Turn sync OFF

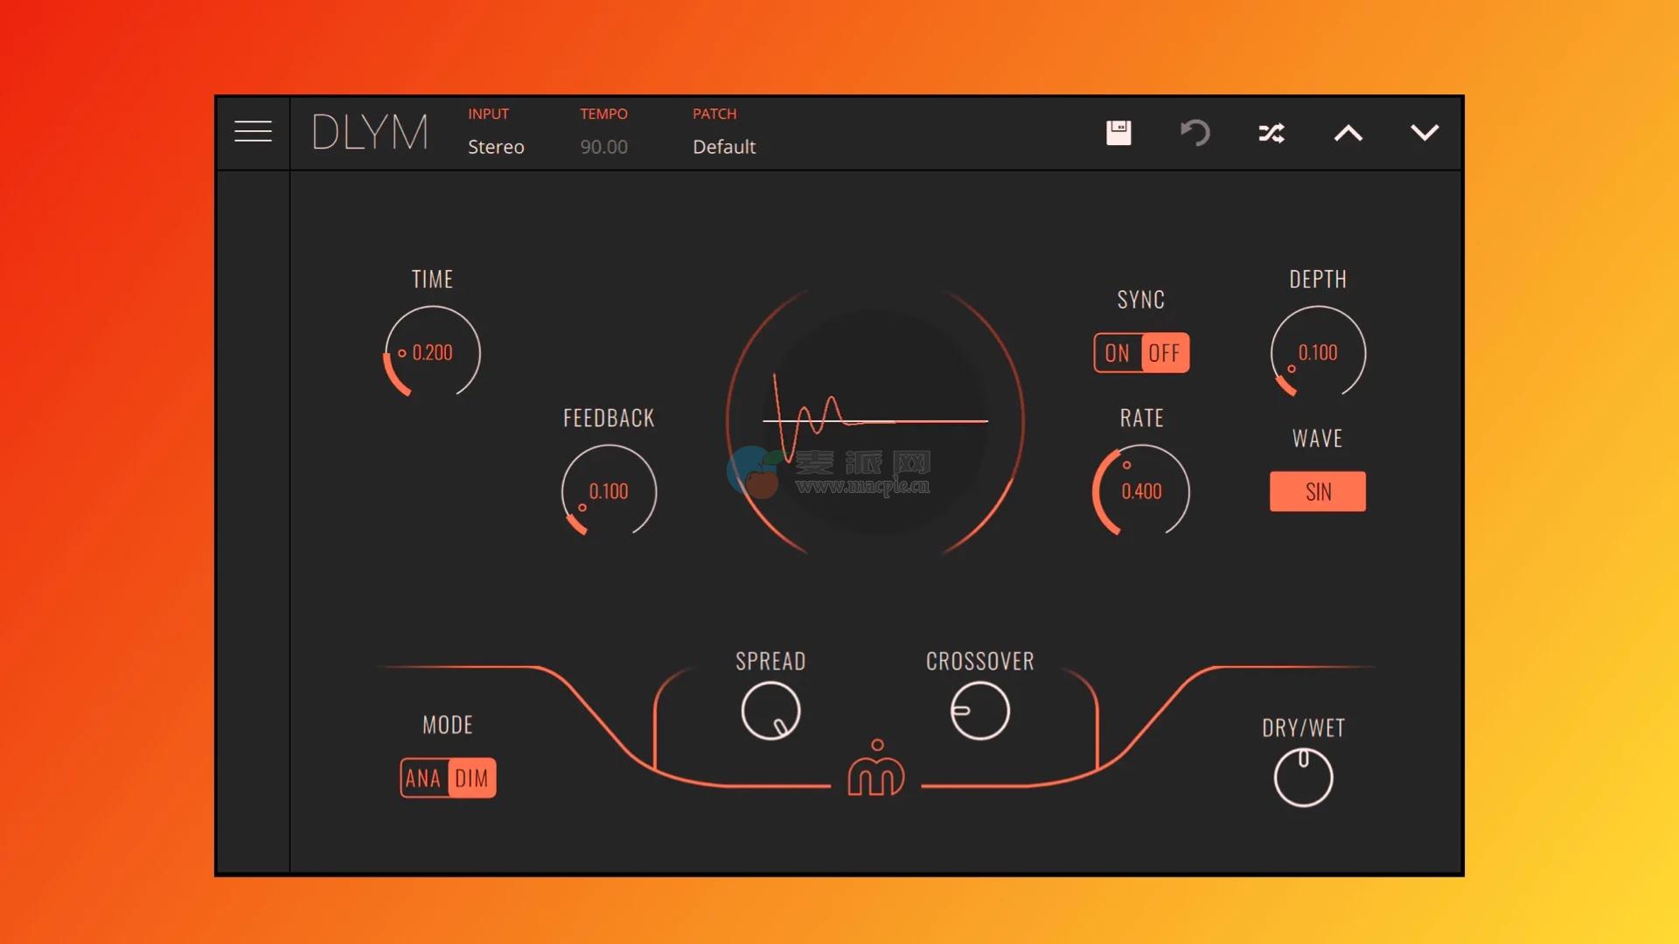1165,353
